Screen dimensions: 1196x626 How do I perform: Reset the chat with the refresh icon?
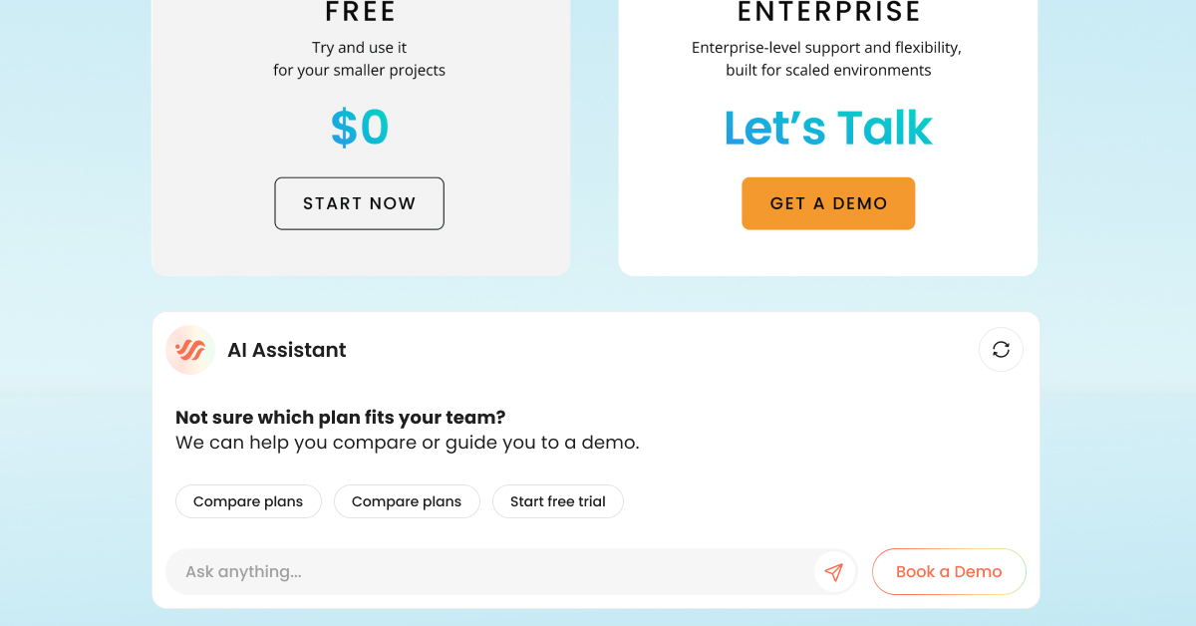pos(1001,350)
